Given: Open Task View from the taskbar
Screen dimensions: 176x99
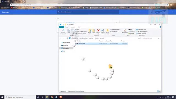Looking at the screenshot, I should click(43, 97).
